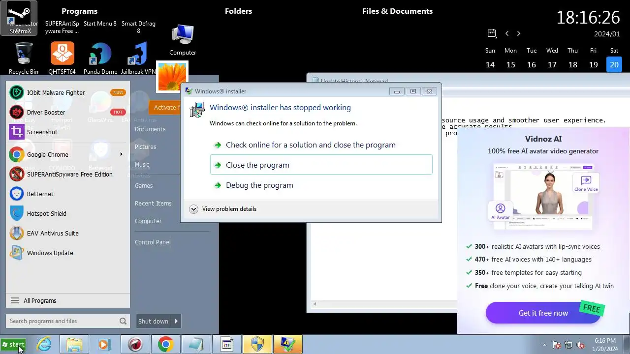Go to next month in calendar

[x=518, y=33]
